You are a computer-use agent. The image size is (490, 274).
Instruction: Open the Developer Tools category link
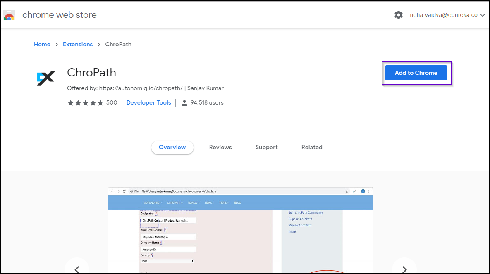tap(148, 103)
